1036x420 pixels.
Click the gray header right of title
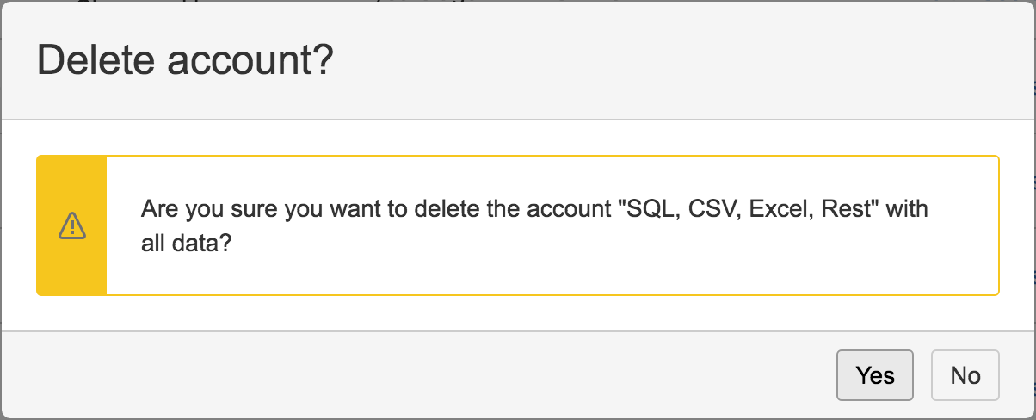(x=688, y=62)
